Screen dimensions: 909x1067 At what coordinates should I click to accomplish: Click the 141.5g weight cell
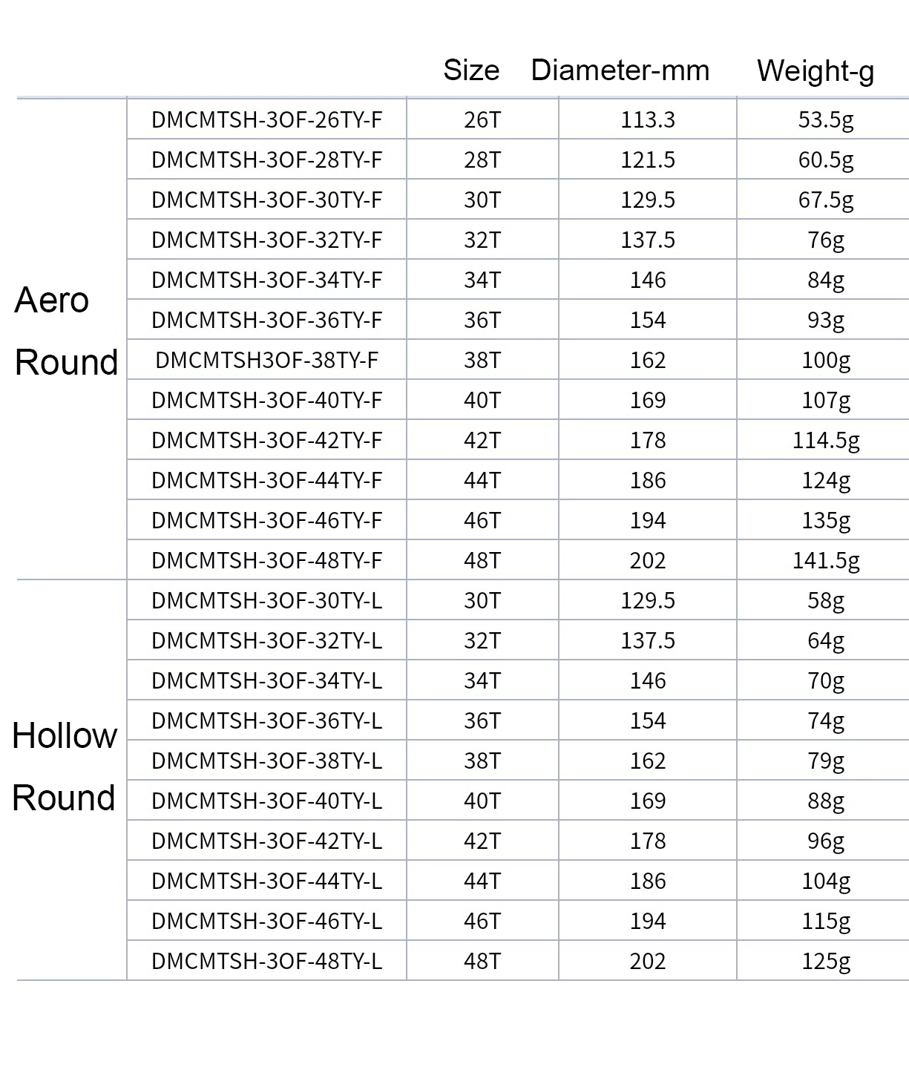pos(826,560)
